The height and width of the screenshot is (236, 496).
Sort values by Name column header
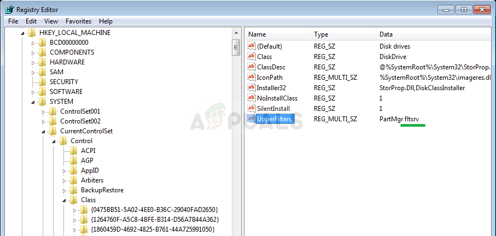277,34
